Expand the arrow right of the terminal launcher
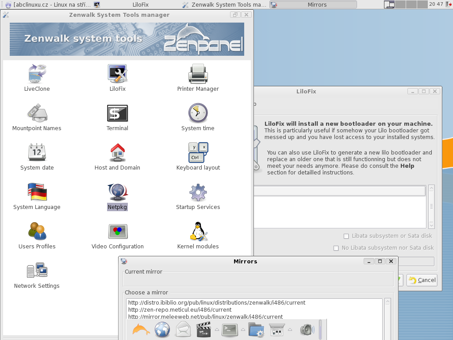Screen dimensions: 453x340 (243, 329)
